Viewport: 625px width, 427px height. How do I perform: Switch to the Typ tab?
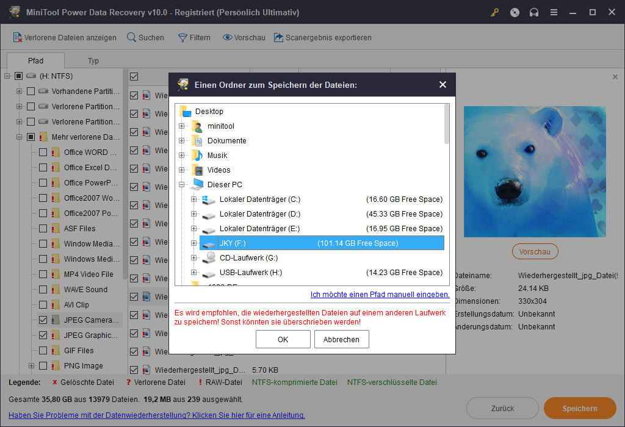93,61
